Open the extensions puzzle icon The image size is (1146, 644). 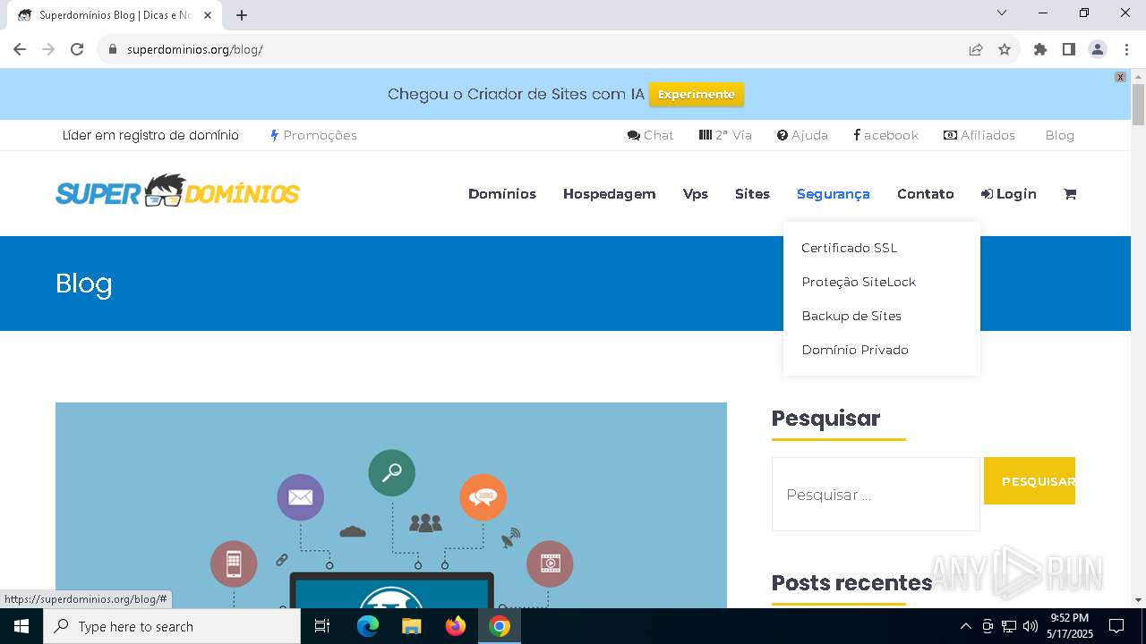pos(1040,49)
